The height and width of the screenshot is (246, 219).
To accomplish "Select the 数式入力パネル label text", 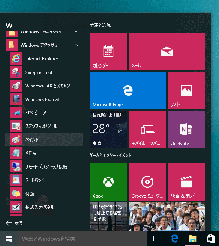I will (x=40, y=207).
